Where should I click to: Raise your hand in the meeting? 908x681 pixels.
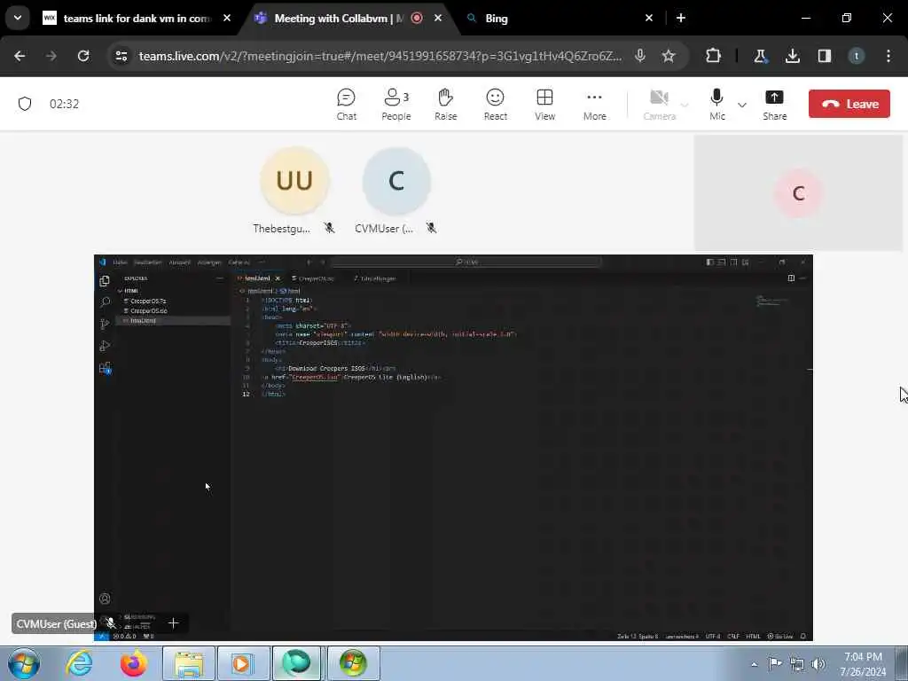tap(446, 105)
